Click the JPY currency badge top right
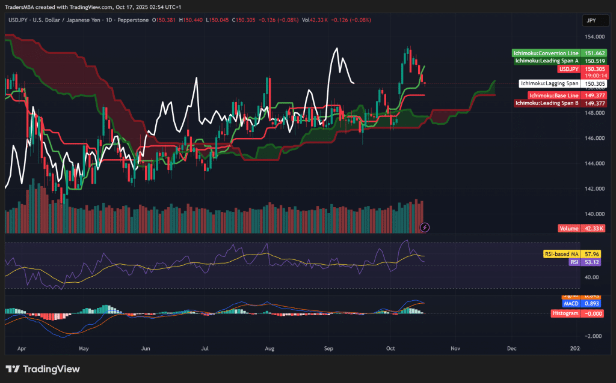The width and height of the screenshot is (616, 383). pyautogui.click(x=594, y=20)
